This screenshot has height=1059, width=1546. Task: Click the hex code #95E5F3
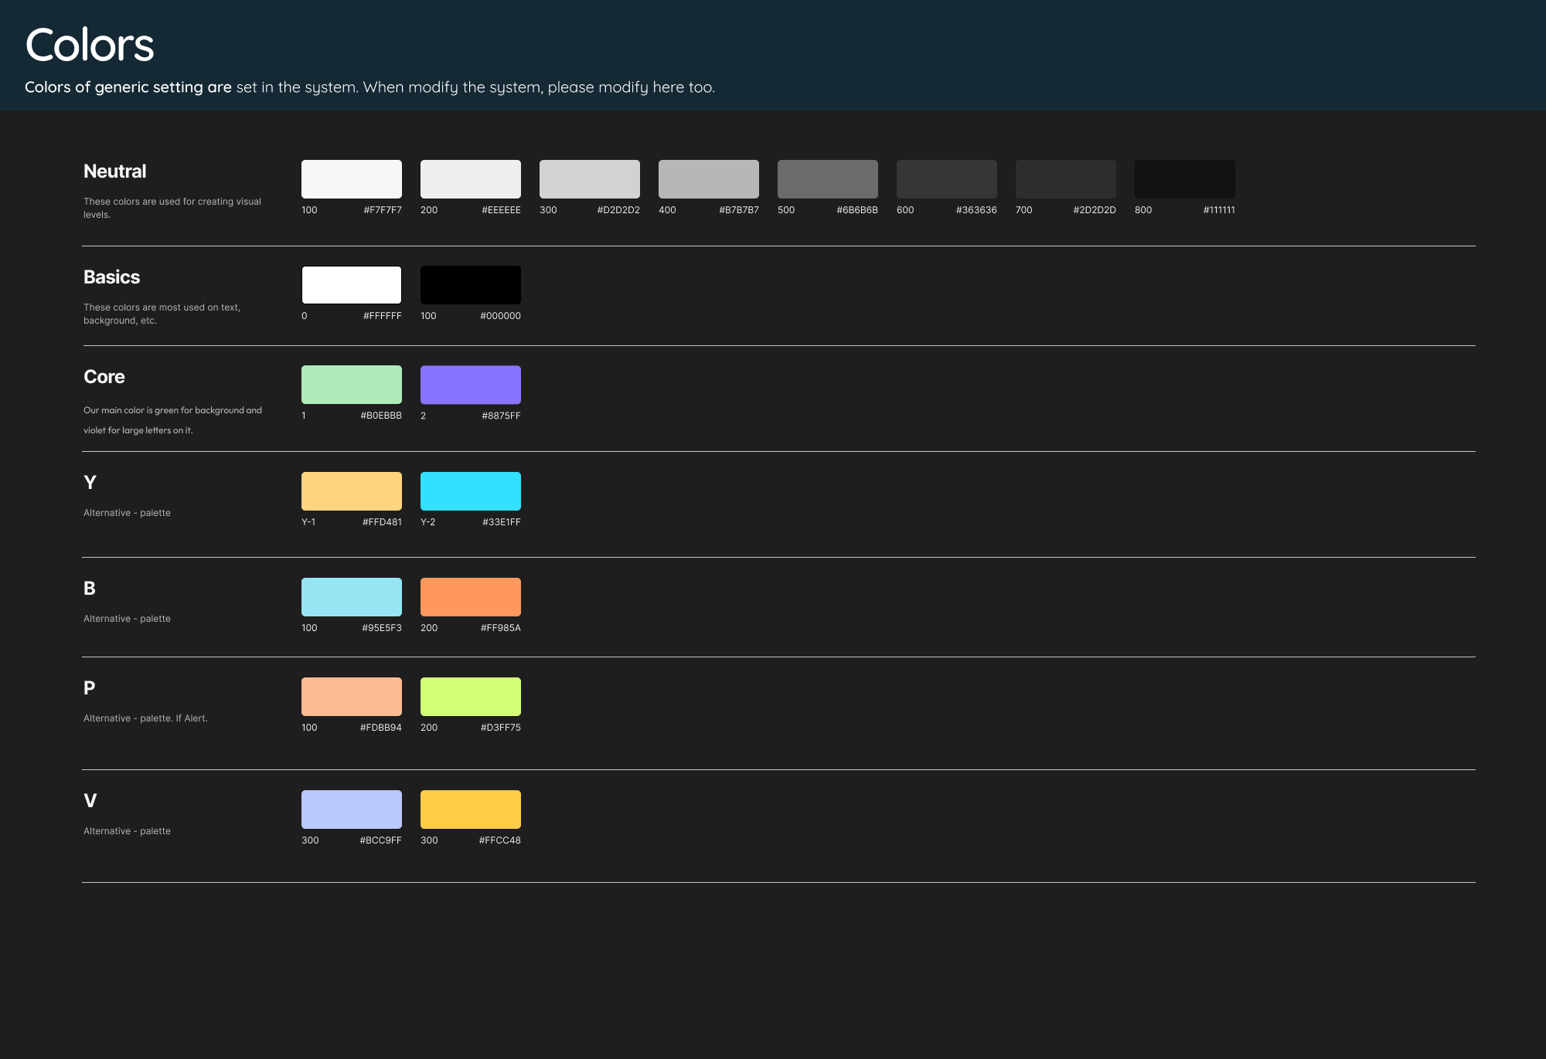(382, 628)
